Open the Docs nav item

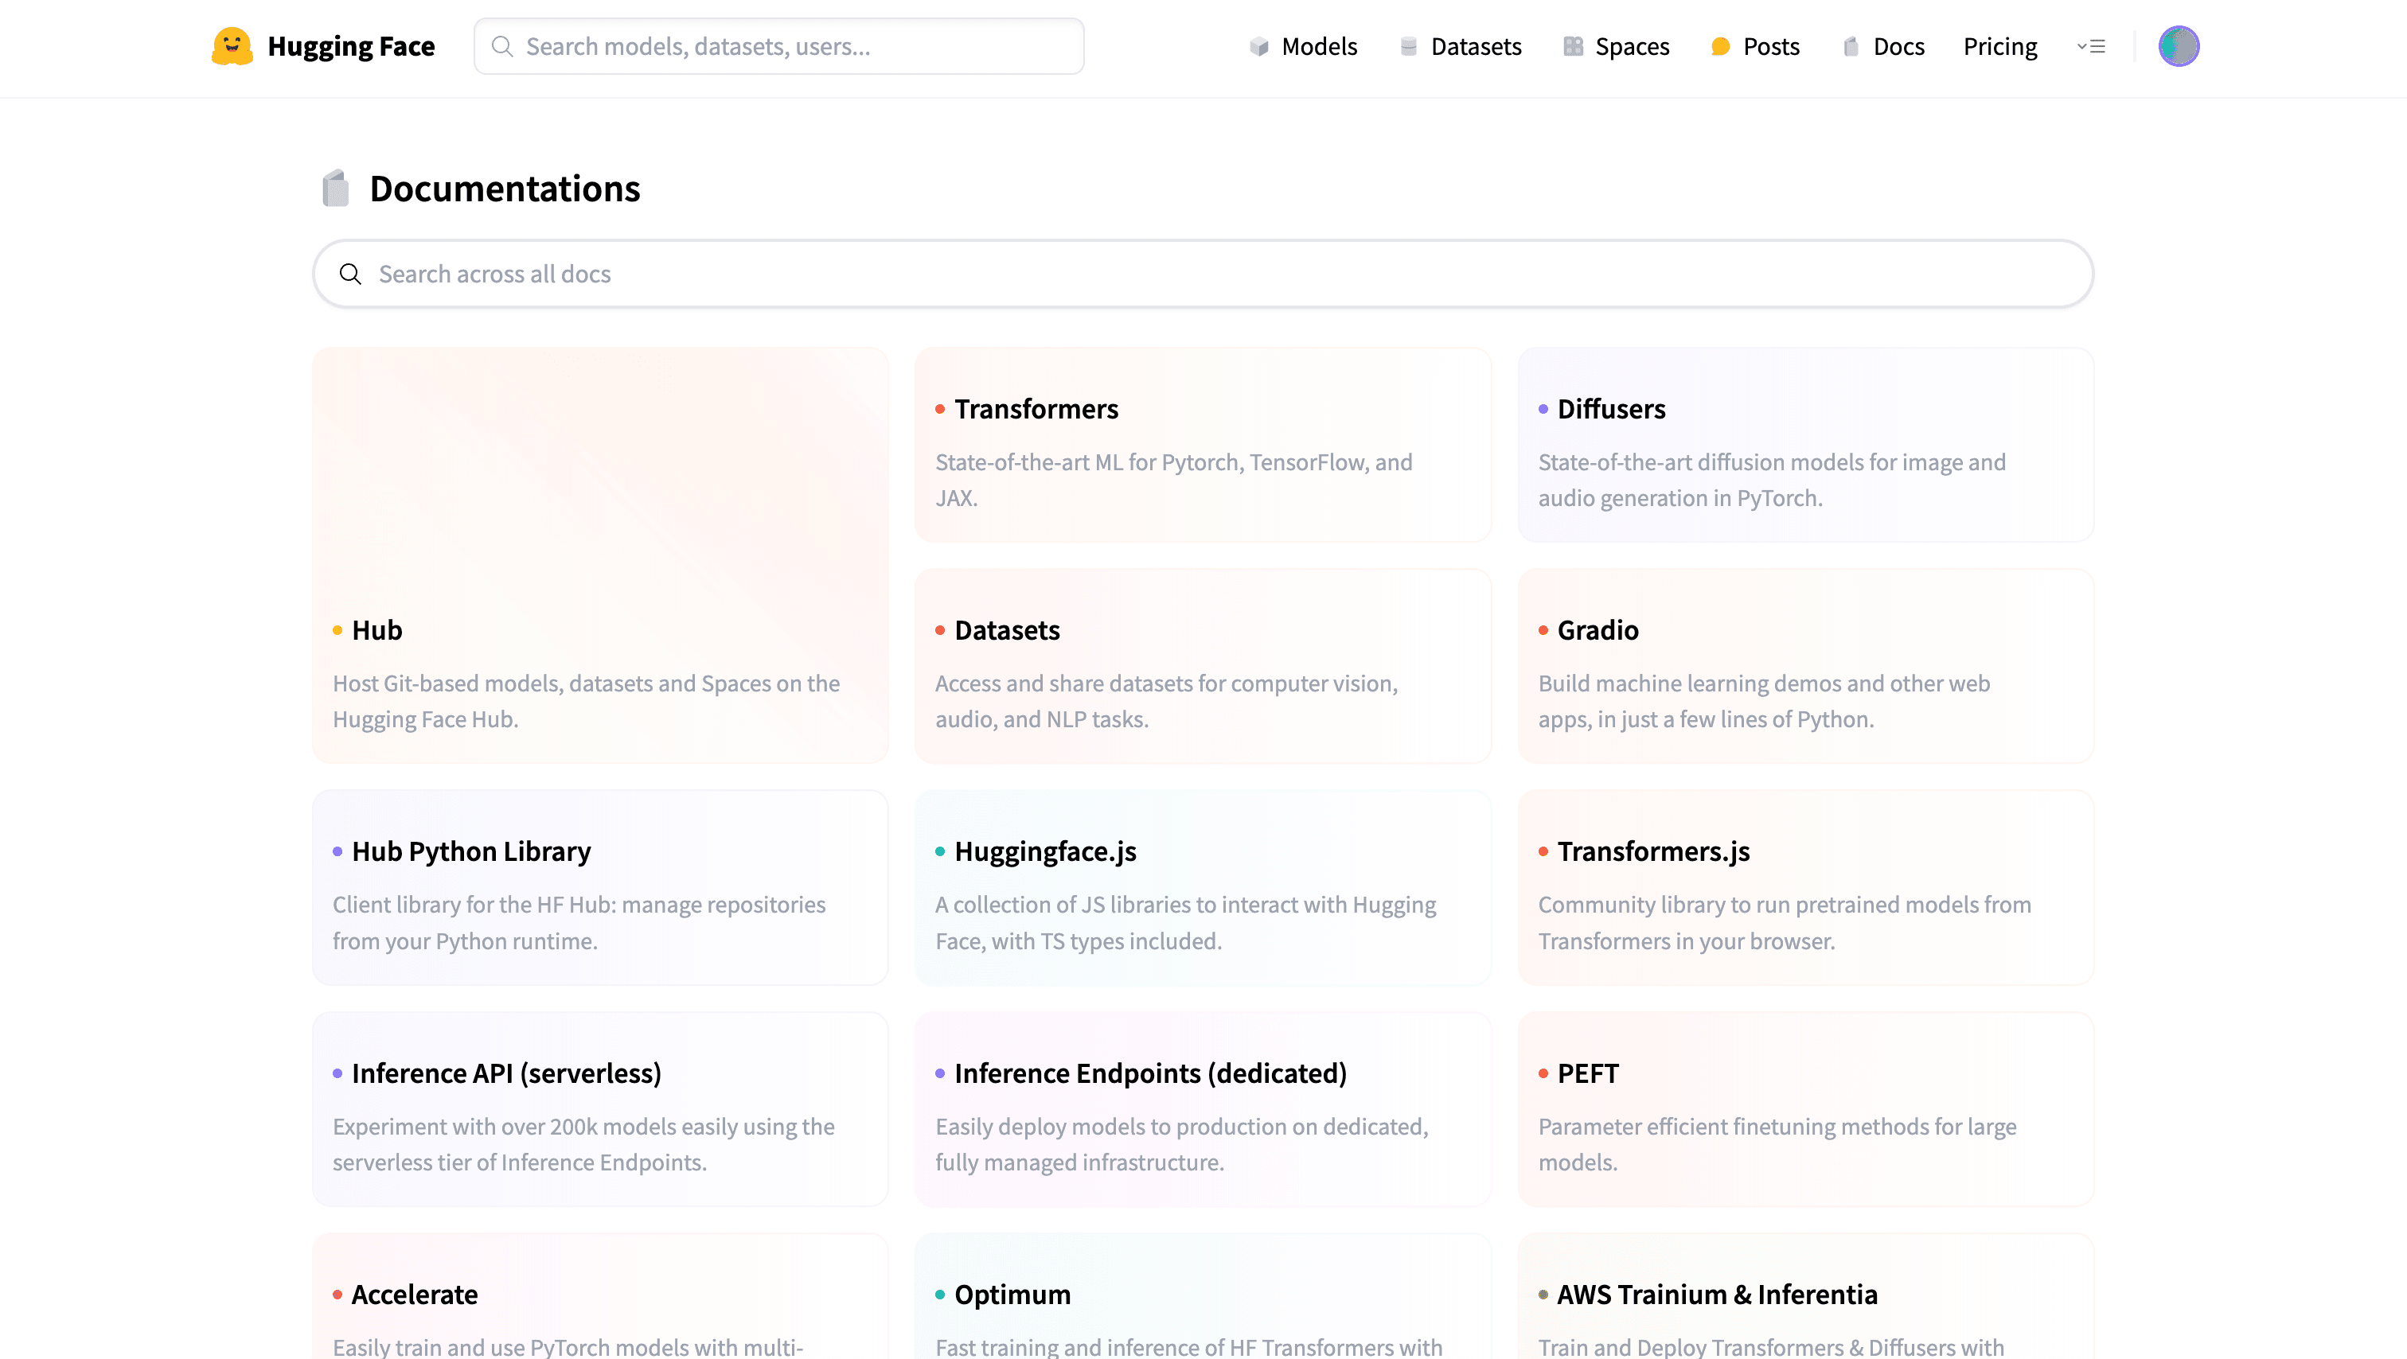click(1882, 46)
